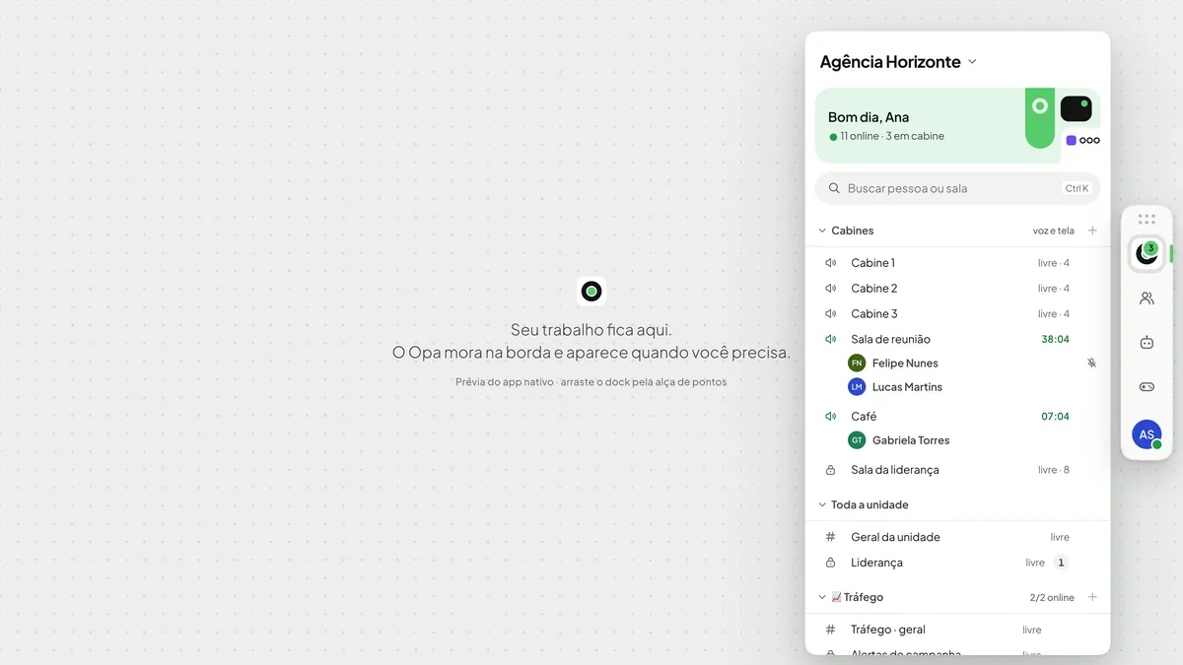
Task: Open the Opa logo dock button with badge
Action: (x=1147, y=254)
